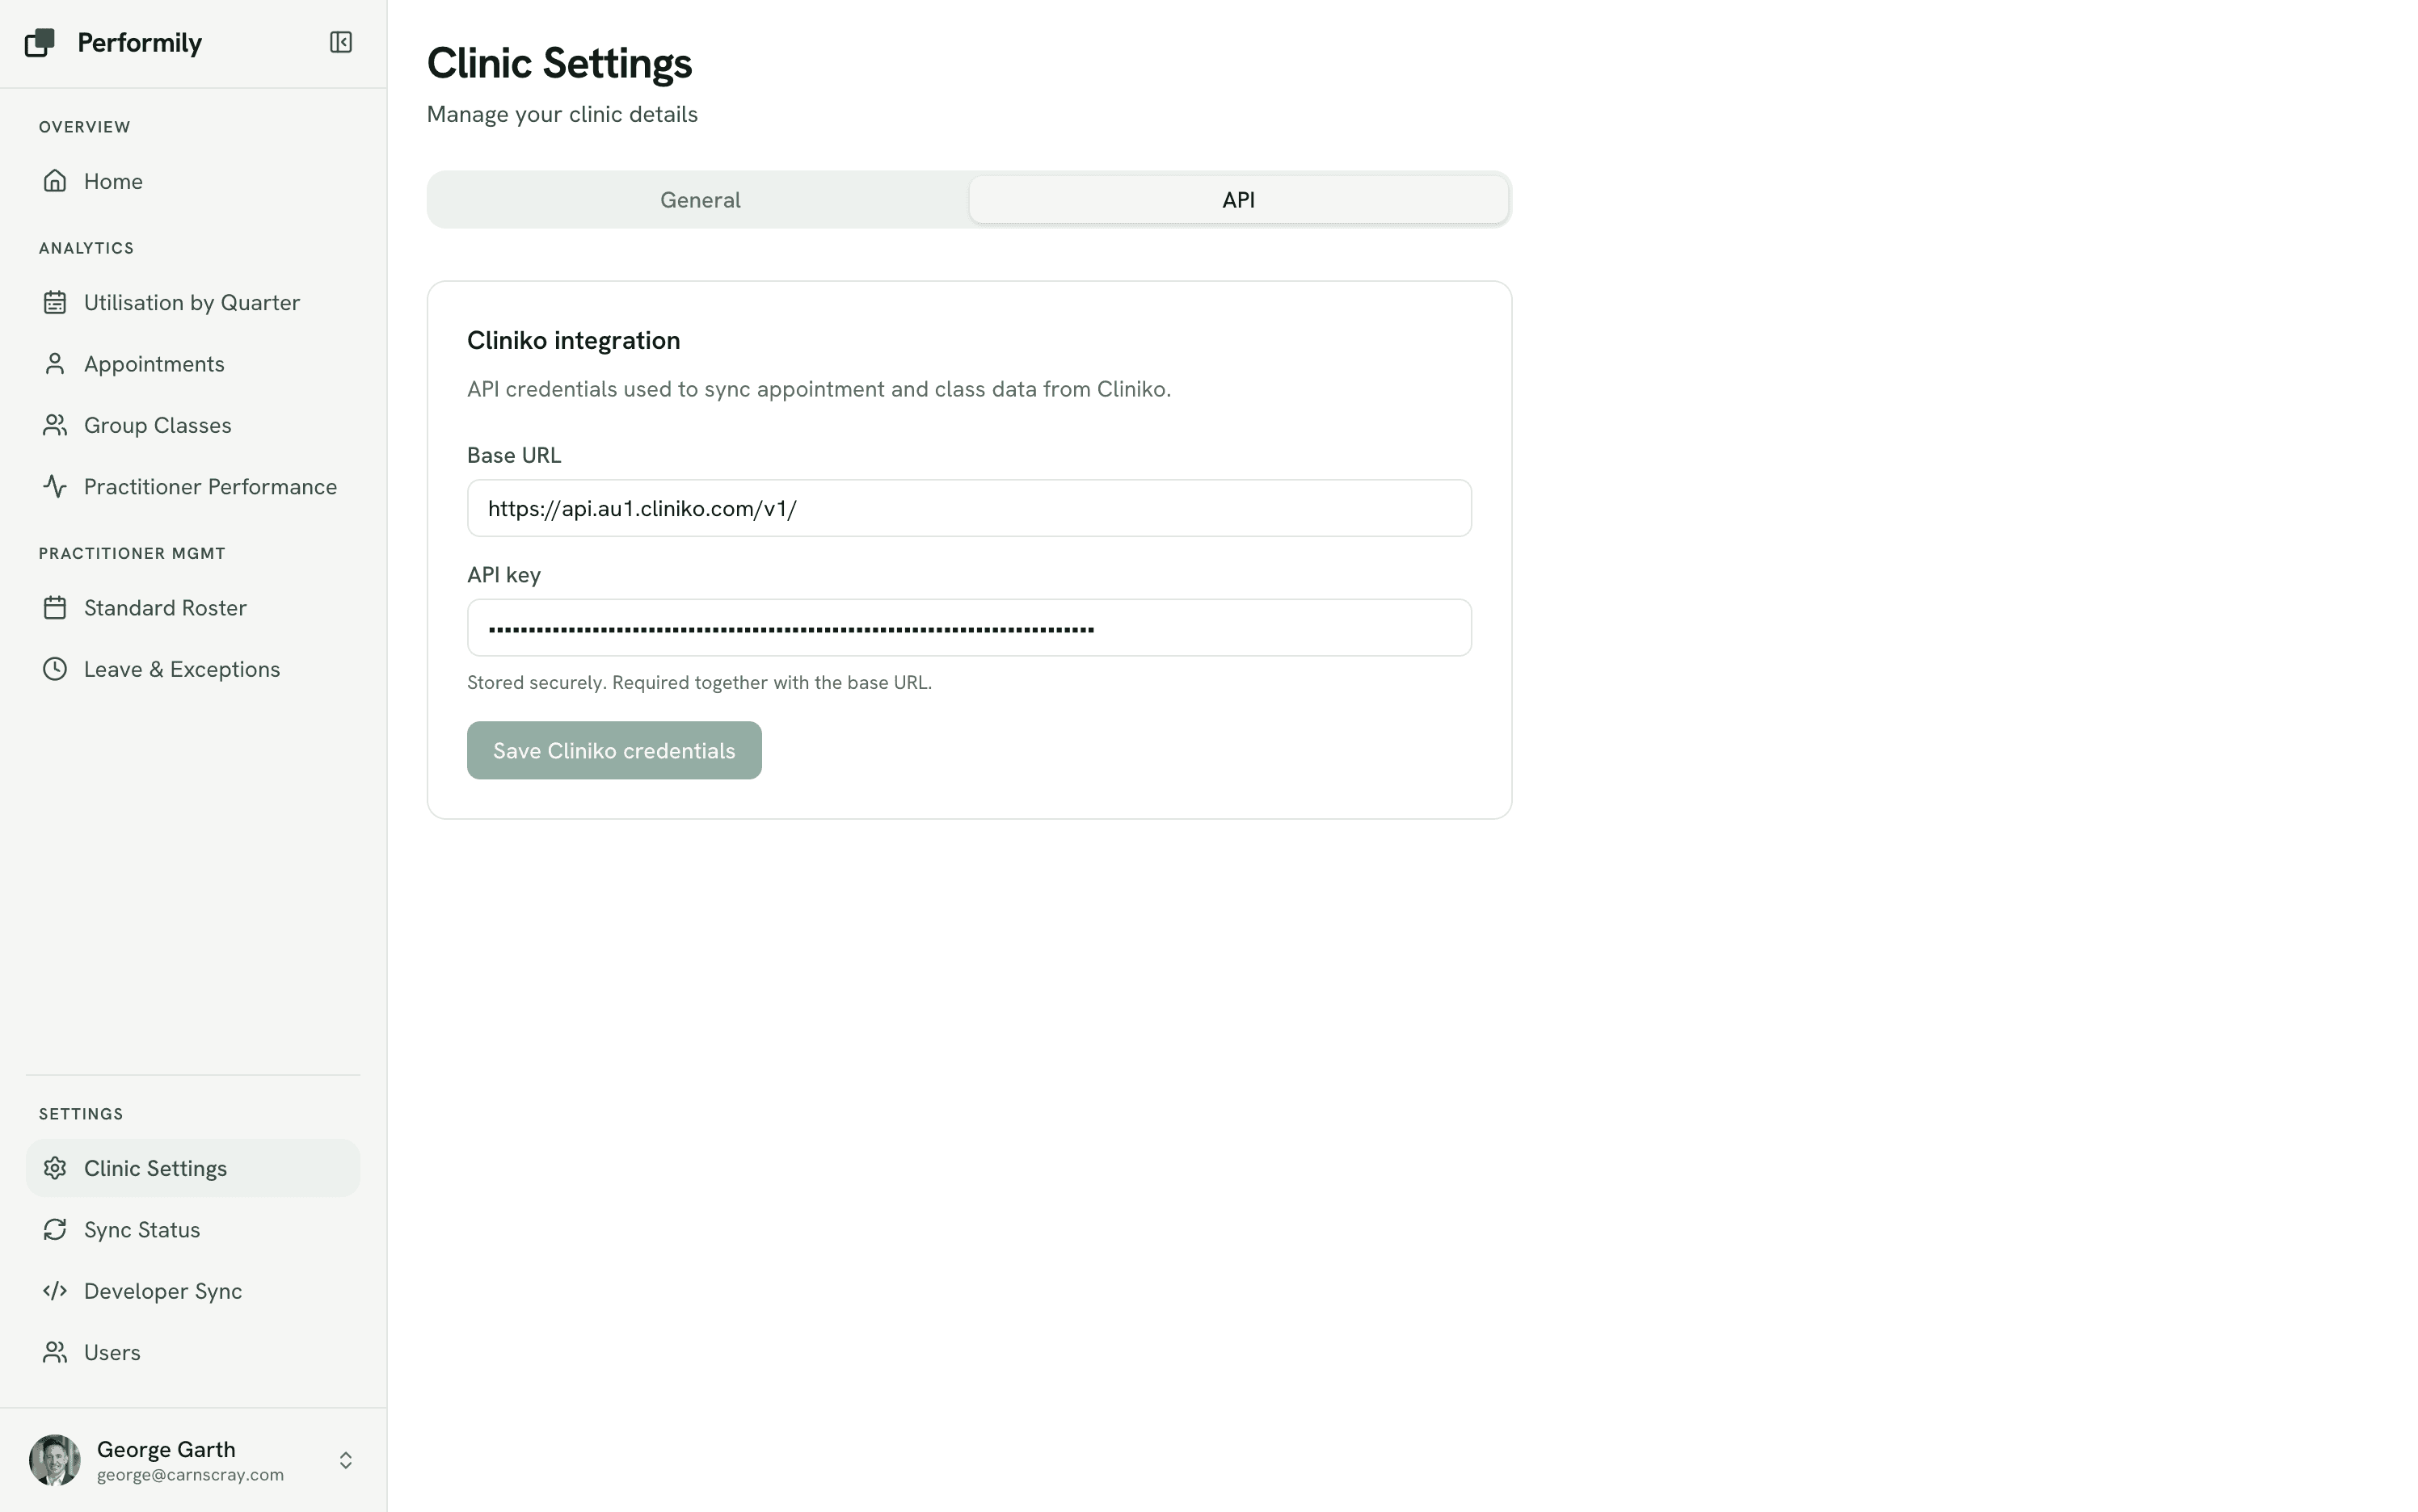The height and width of the screenshot is (1512, 2418).
Task: Click the PRACTITIONER MGMT section header
Action: (x=132, y=553)
